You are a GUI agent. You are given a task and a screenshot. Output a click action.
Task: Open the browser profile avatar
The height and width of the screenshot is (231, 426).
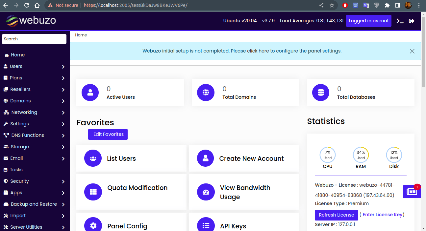408,5
